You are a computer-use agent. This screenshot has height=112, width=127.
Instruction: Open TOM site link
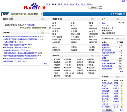pyautogui.click(x=91, y=26)
